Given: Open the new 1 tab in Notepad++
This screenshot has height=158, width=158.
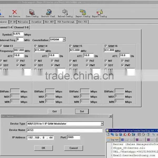Looking at the screenshot, I should click(x=140, y=140).
